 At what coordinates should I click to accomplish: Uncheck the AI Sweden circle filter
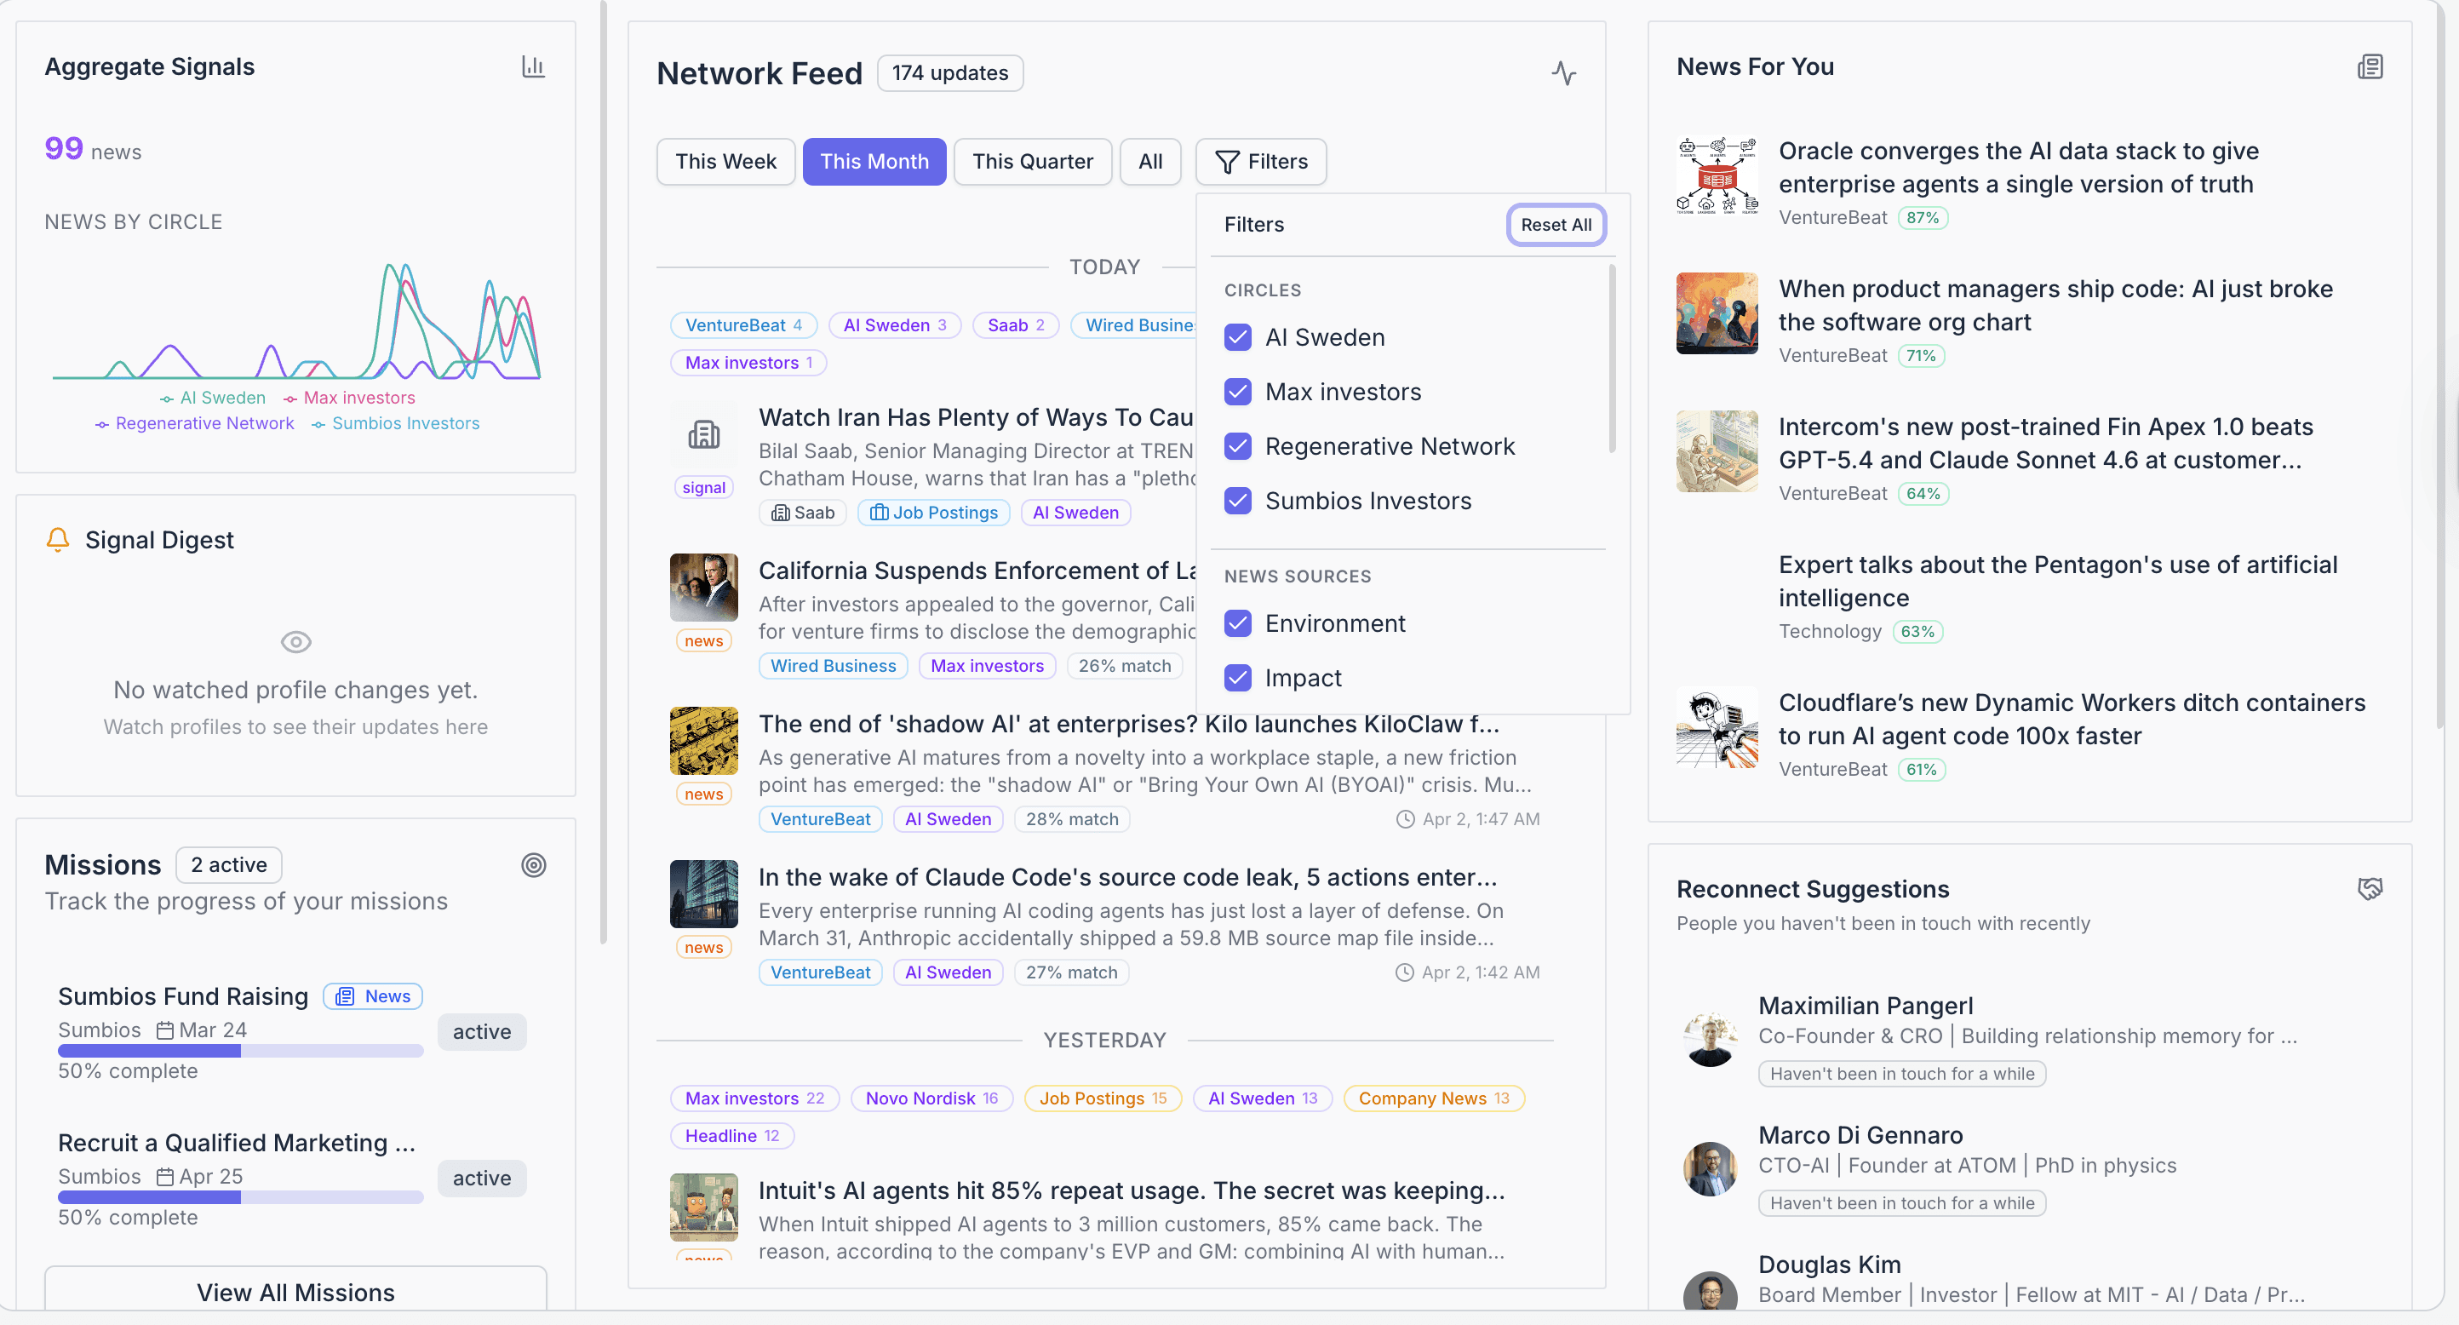point(1238,337)
